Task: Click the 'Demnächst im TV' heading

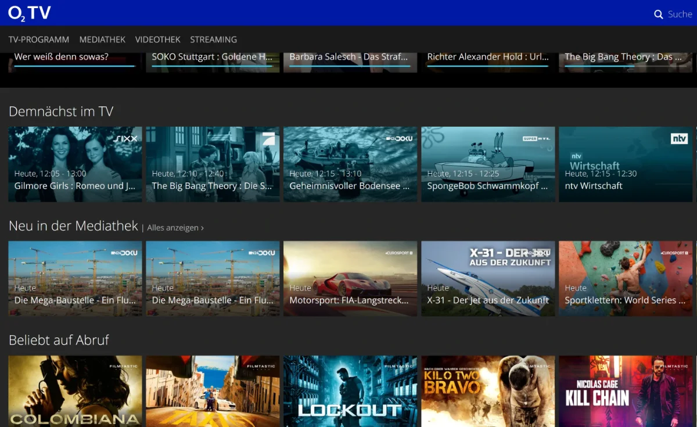Action: point(61,112)
